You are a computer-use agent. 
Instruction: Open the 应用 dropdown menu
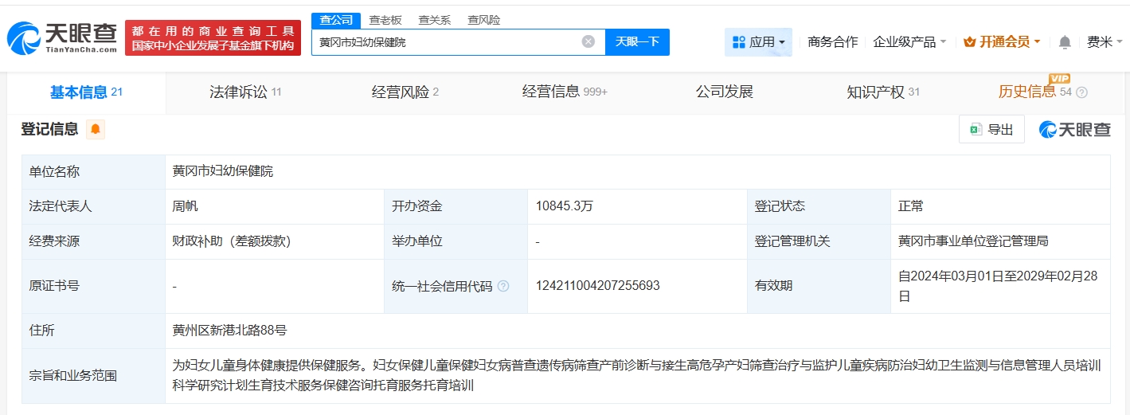tap(758, 42)
